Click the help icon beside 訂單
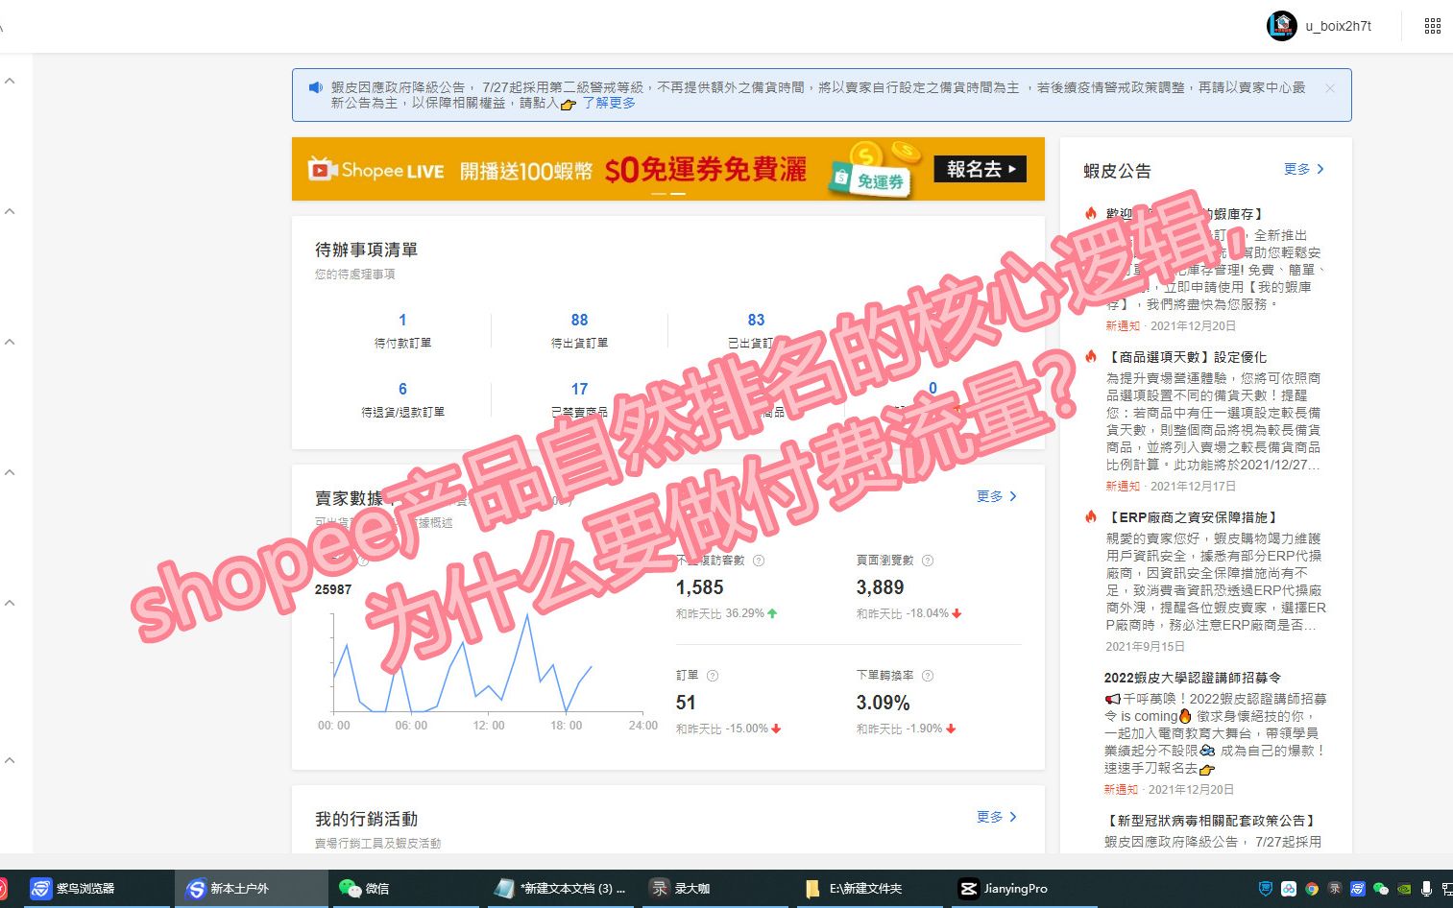The image size is (1453, 908). 713,676
